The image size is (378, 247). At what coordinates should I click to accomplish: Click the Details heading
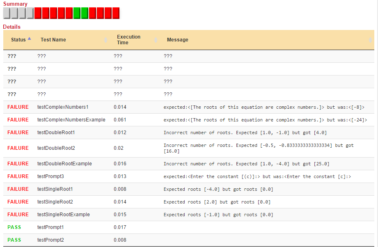11,27
